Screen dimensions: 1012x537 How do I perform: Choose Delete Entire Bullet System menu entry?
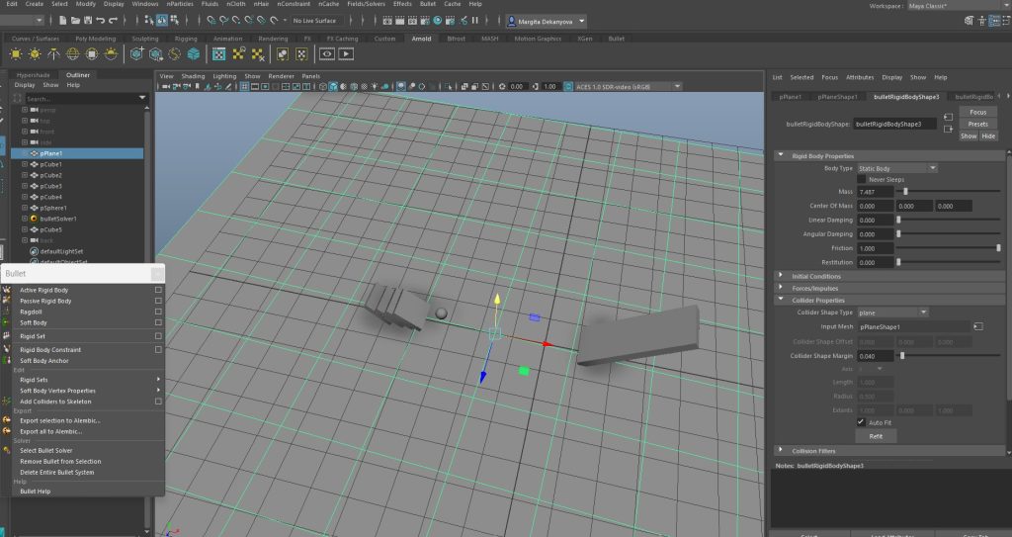pyautogui.click(x=56, y=473)
